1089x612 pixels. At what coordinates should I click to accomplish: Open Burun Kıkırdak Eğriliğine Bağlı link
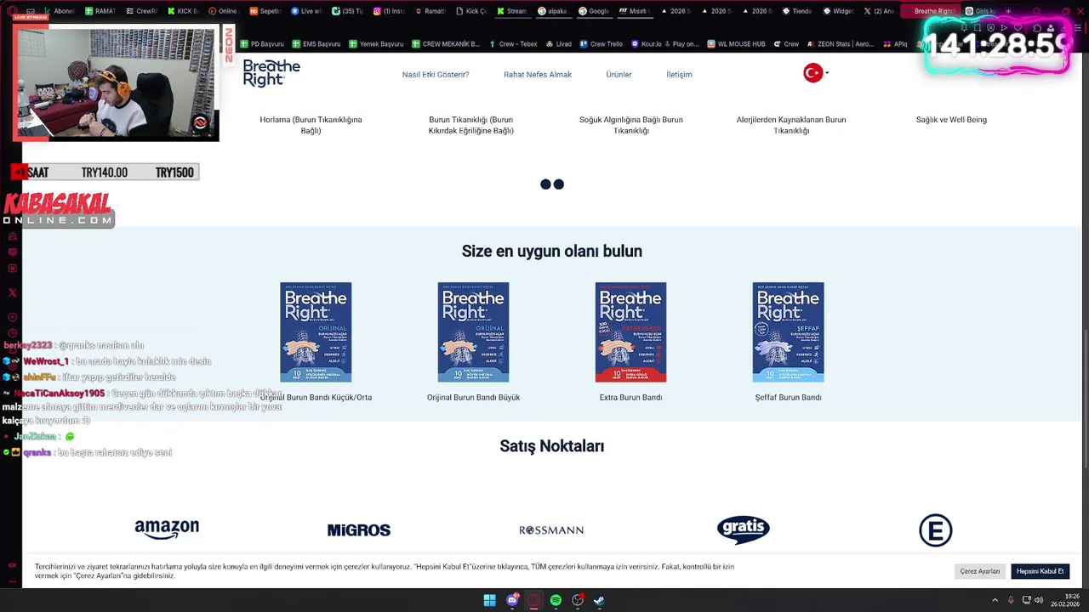tap(471, 125)
